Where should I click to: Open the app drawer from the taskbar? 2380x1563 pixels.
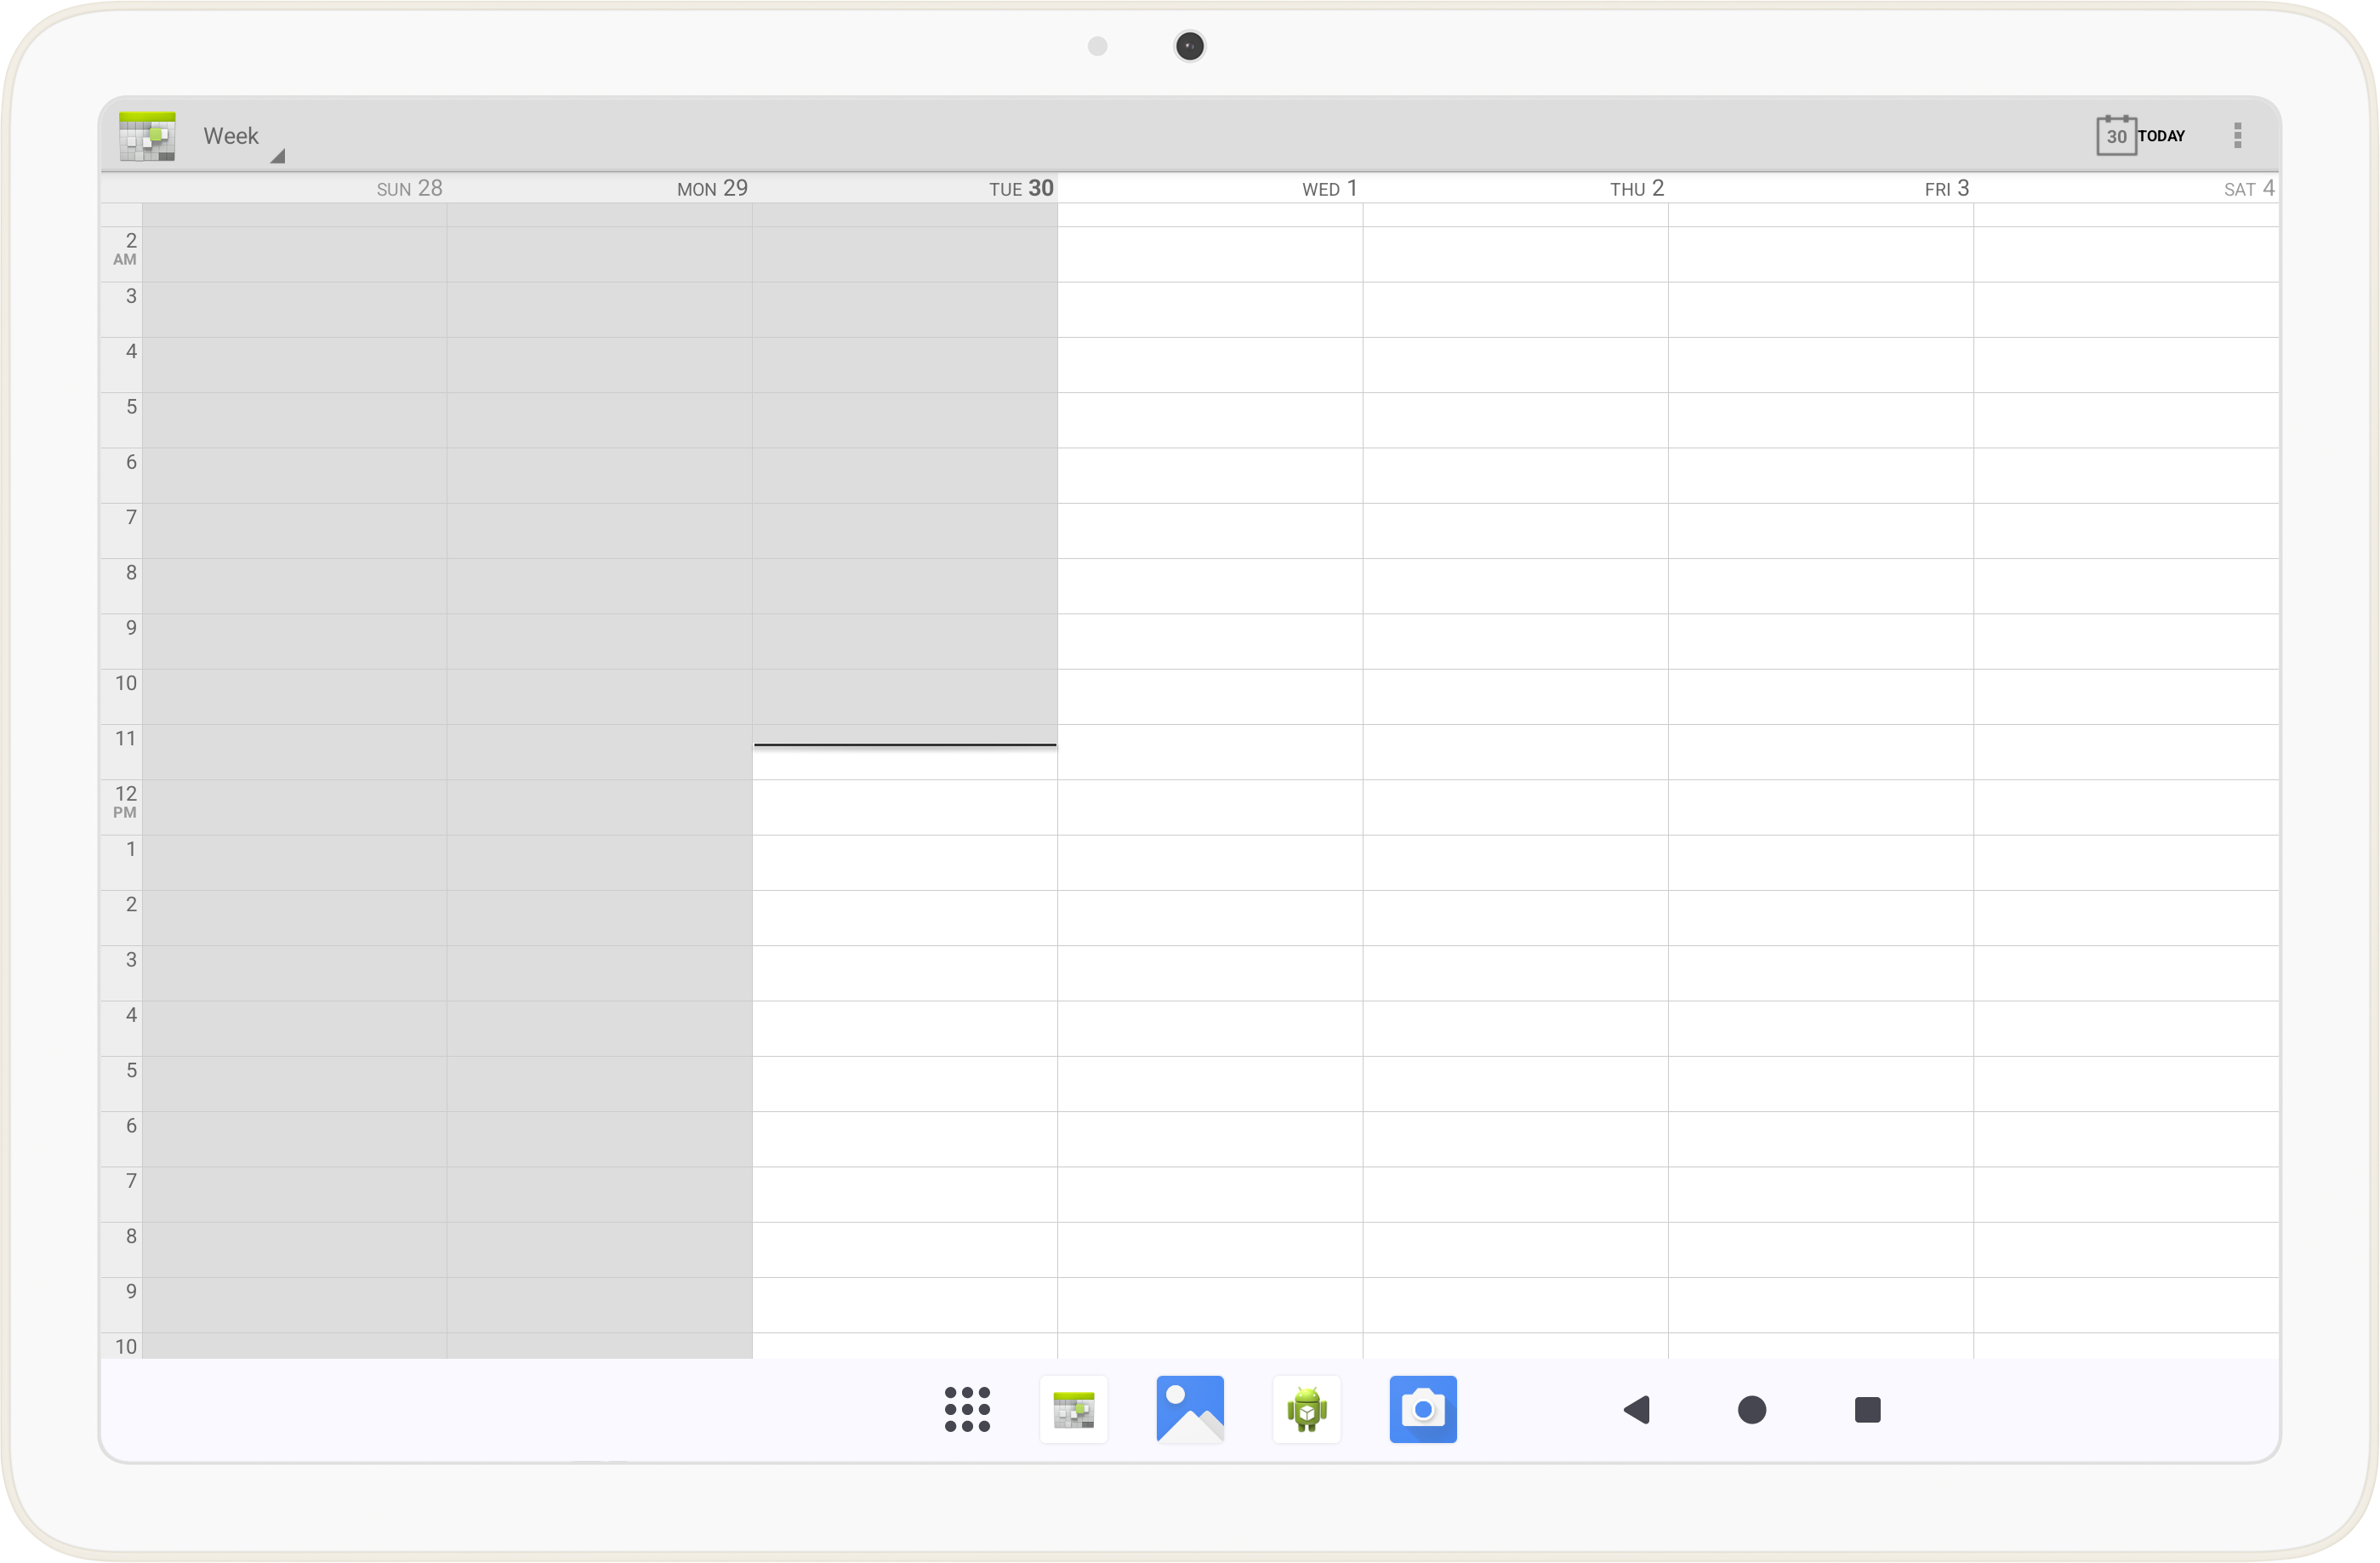pyautogui.click(x=966, y=1410)
